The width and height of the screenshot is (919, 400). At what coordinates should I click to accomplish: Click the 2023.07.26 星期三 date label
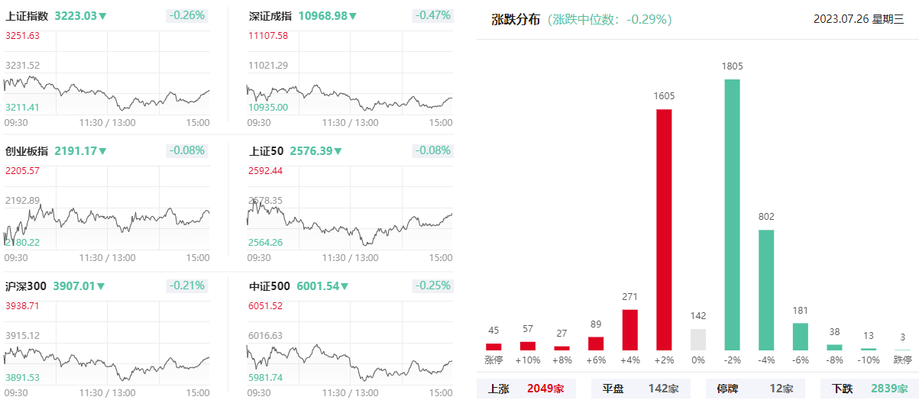[x=859, y=20]
